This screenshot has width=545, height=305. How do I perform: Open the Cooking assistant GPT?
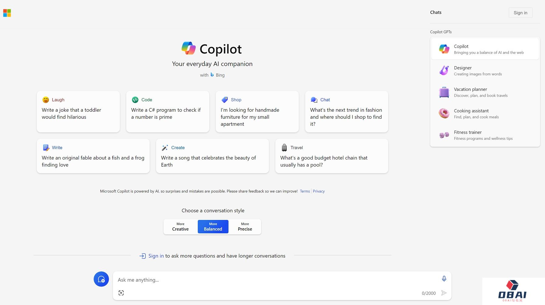pyautogui.click(x=485, y=113)
